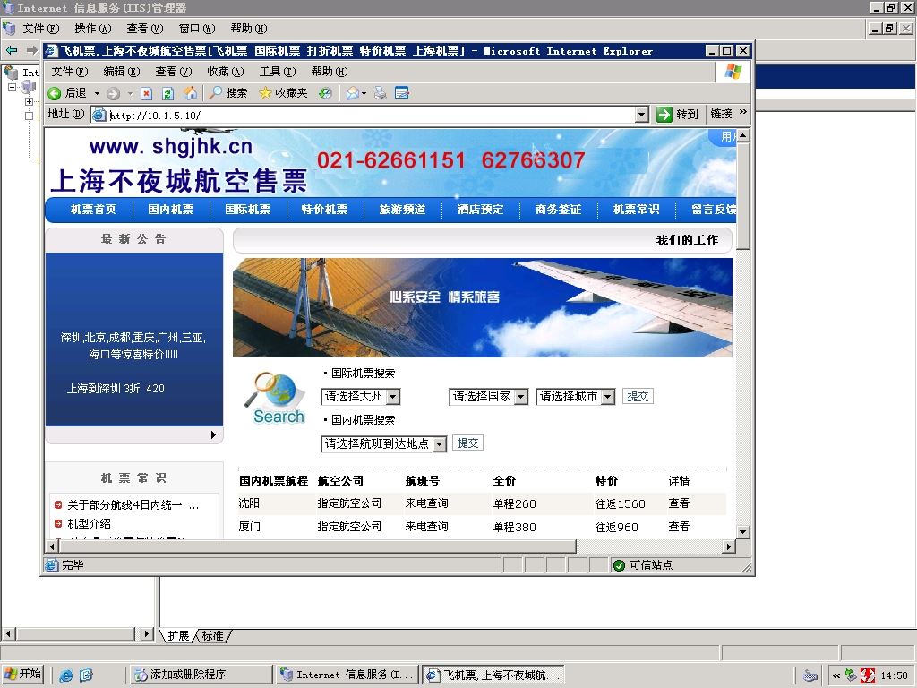Switch to the 扩展 tab in IIS Manager
Viewport: 917px width, 688px height.
[178, 635]
